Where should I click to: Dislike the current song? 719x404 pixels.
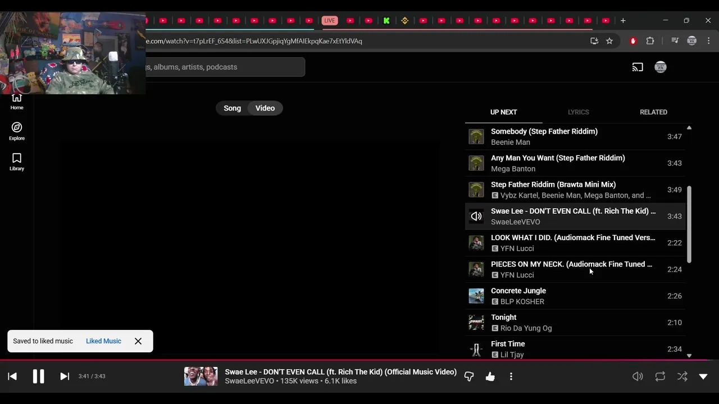[x=469, y=377]
